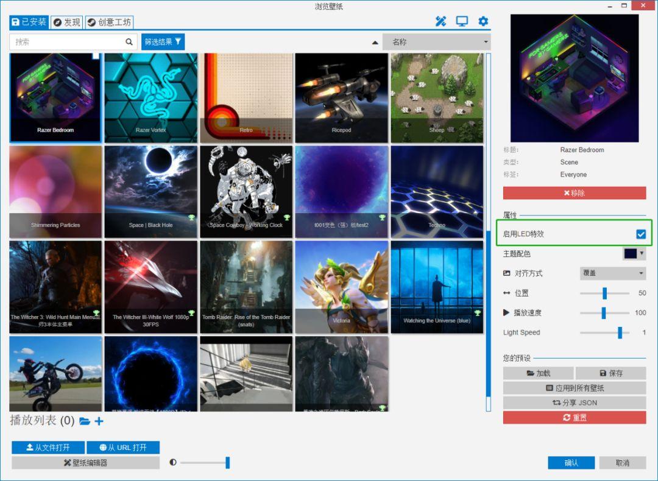The image size is (658, 481).
Task: Click the Light Speed slider handle
Action: click(x=620, y=332)
